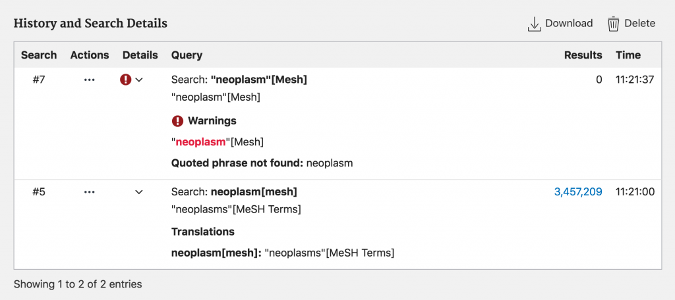
Task: Click the Results column header
Action: [583, 55]
